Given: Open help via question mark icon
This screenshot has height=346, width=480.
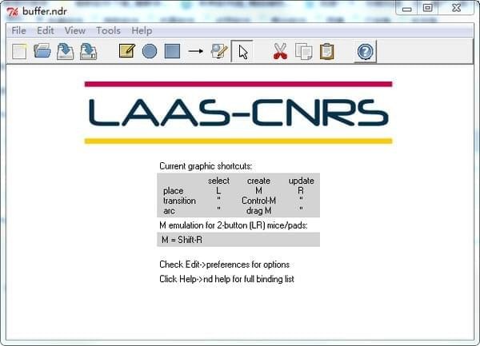Looking at the screenshot, I should pyautogui.click(x=366, y=51).
